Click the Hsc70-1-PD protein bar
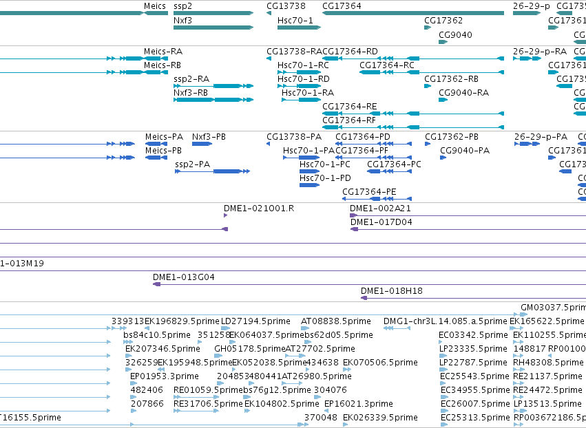 coord(309,185)
